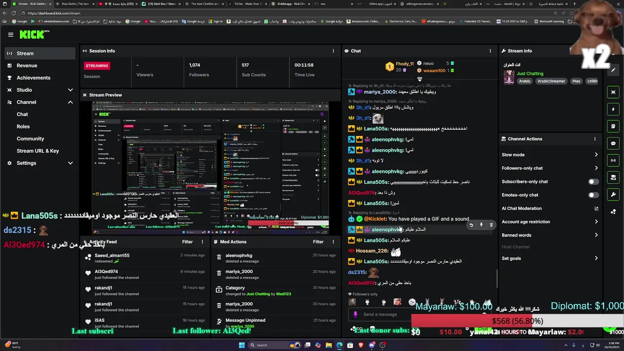Pin the hovered aleenophvkg chat message
Viewport: 624px width, 351px height.
(481, 225)
